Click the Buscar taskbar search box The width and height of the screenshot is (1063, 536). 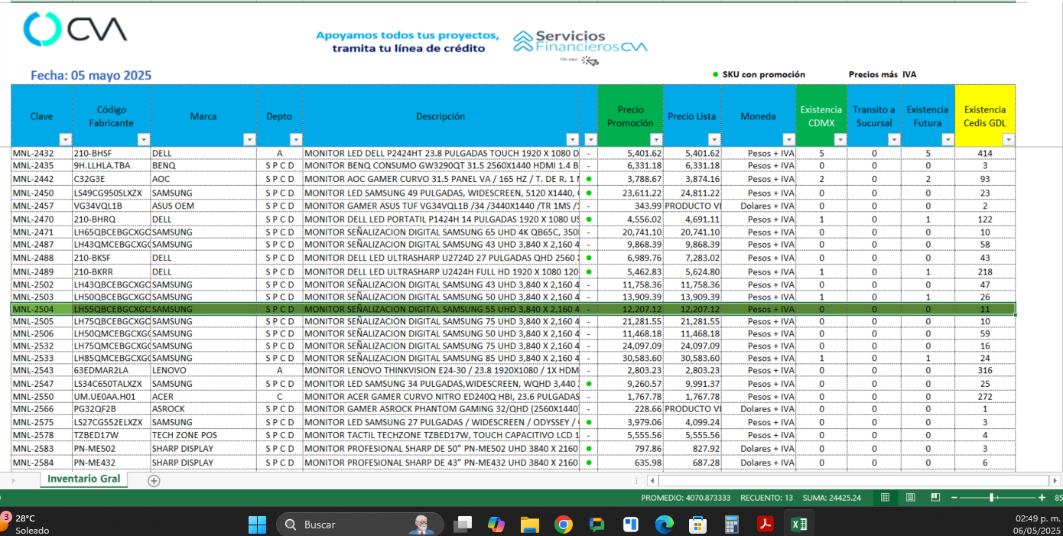[x=359, y=525]
